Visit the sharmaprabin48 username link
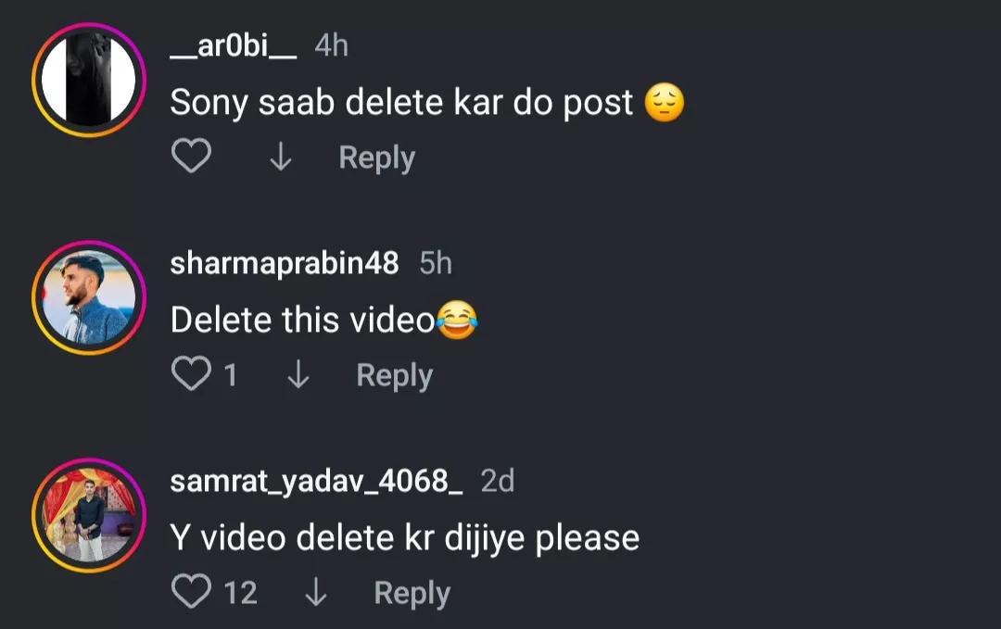 tap(285, 264)
